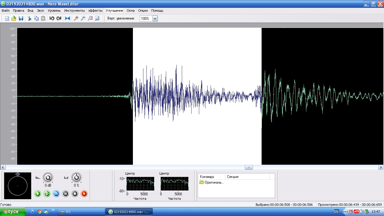Select the Оригиналь... history entry
Viewport: 384px width, 216px height.
coord(212,182)
